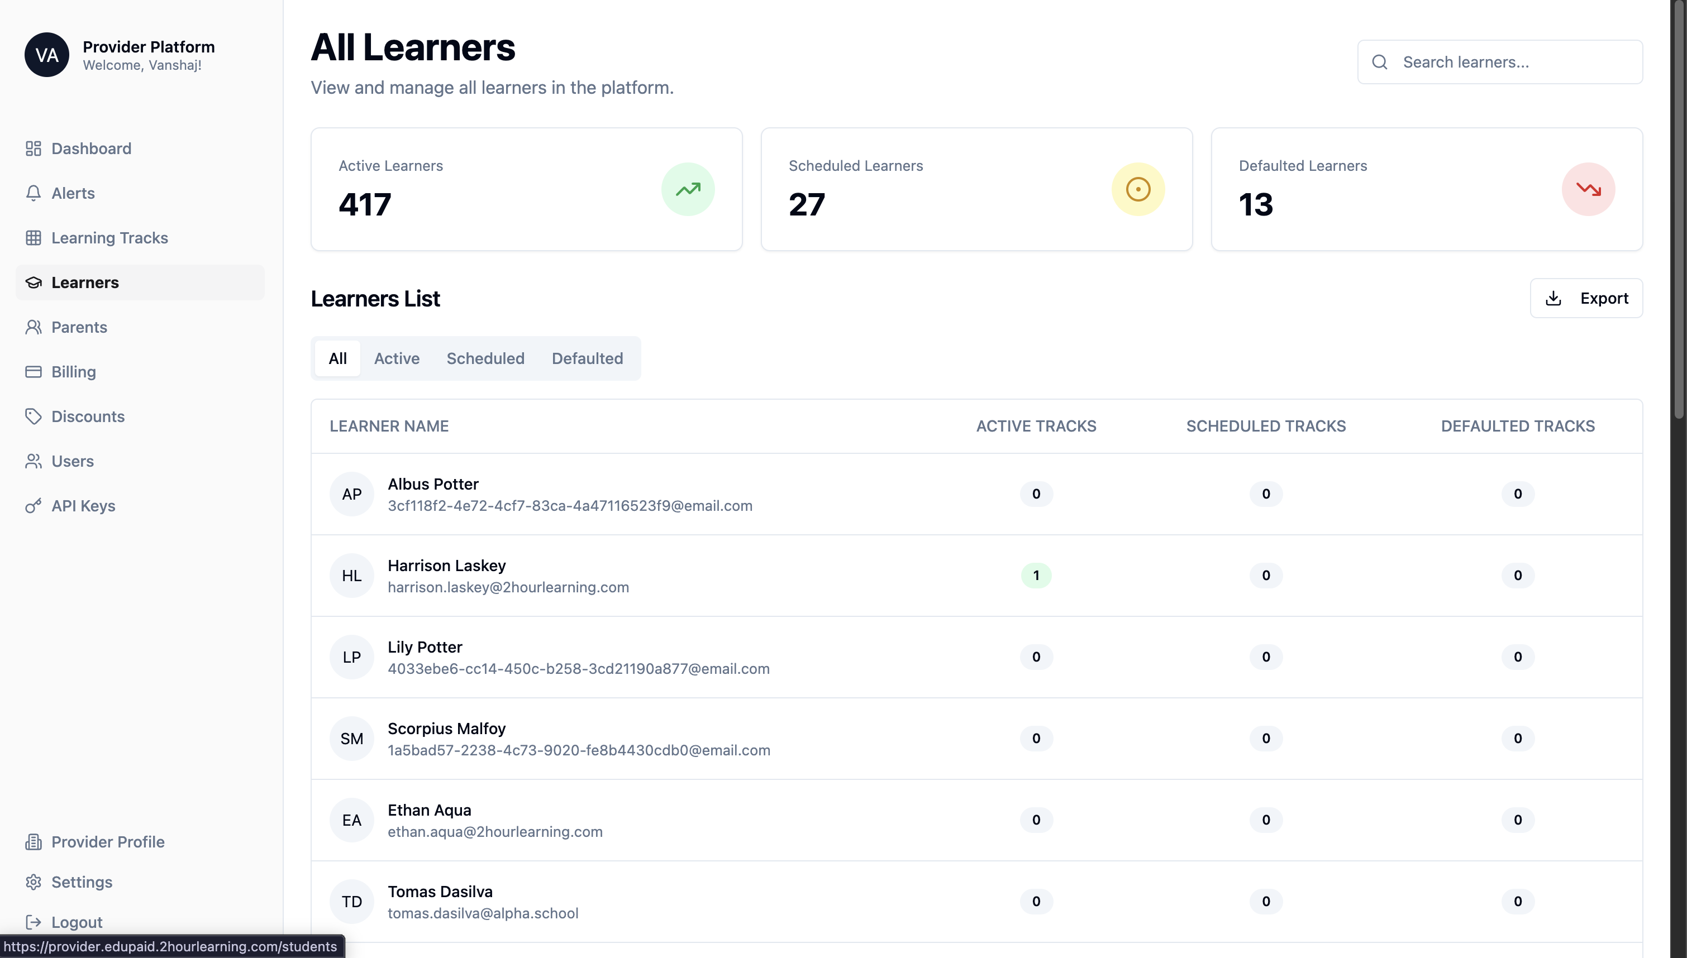Click the Billing credit card icon
The image size is (1687, 958).
[x=34, y=372]
